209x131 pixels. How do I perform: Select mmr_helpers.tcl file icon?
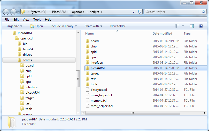coord(88,106)
